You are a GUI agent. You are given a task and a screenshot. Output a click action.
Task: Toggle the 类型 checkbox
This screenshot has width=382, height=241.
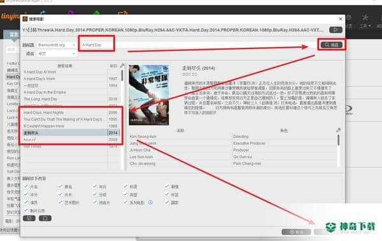(125, 194)
